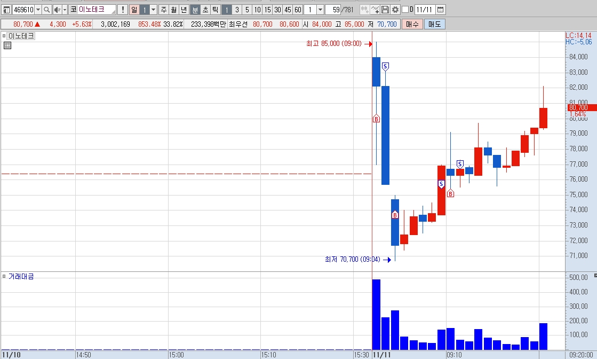Click the leftmost panel toggle icon
Viewport: 597px width, 359px height.
pos(6,10)
